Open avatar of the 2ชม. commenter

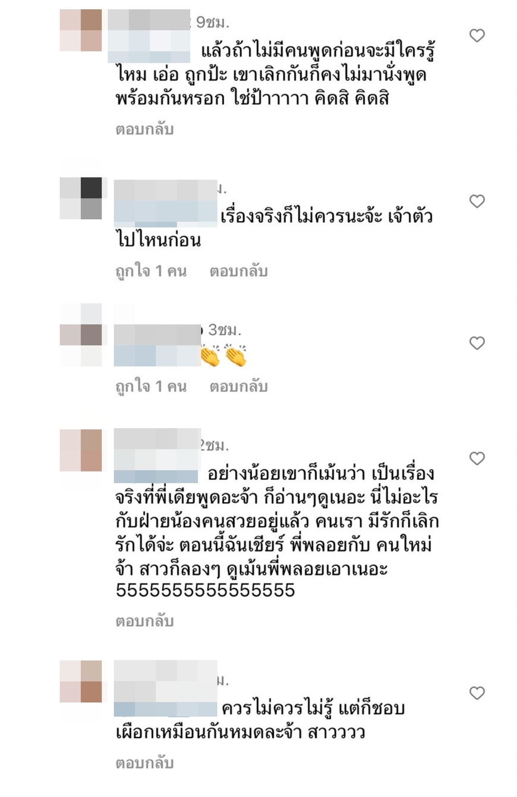[x=81, y=450]
